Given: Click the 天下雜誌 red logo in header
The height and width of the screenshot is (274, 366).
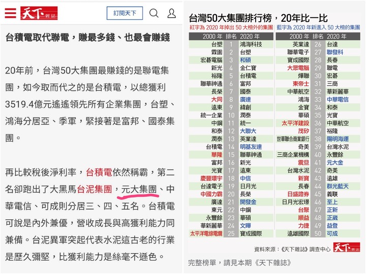Looking at the screenshot, I should (x=39, y=13).
